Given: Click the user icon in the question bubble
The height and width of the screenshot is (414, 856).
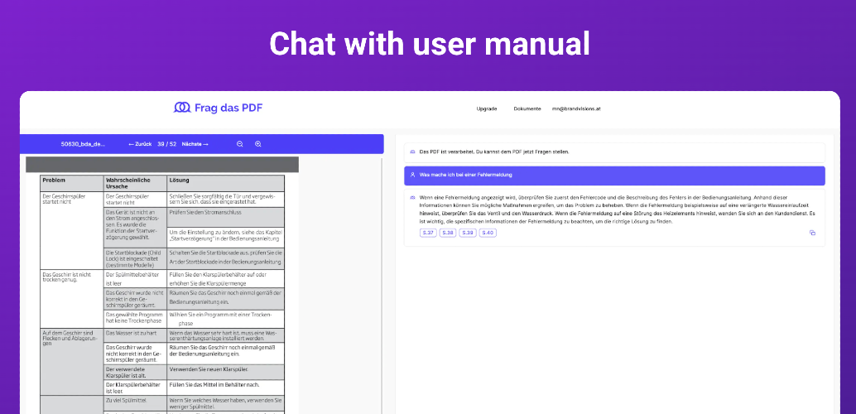Looking at the screenshot, I should 413,176.
